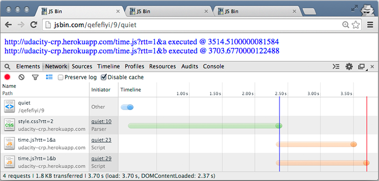Click the Timeline column header
379x181 pixels.
click(x=131, y=90)
